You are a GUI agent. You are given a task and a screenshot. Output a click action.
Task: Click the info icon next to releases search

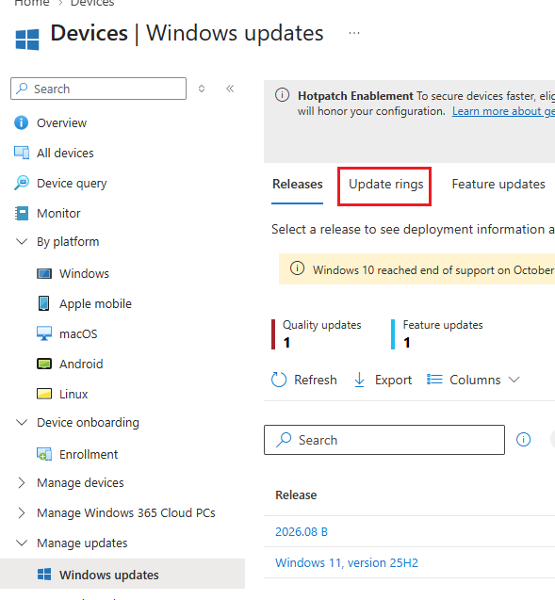[523, 439]
